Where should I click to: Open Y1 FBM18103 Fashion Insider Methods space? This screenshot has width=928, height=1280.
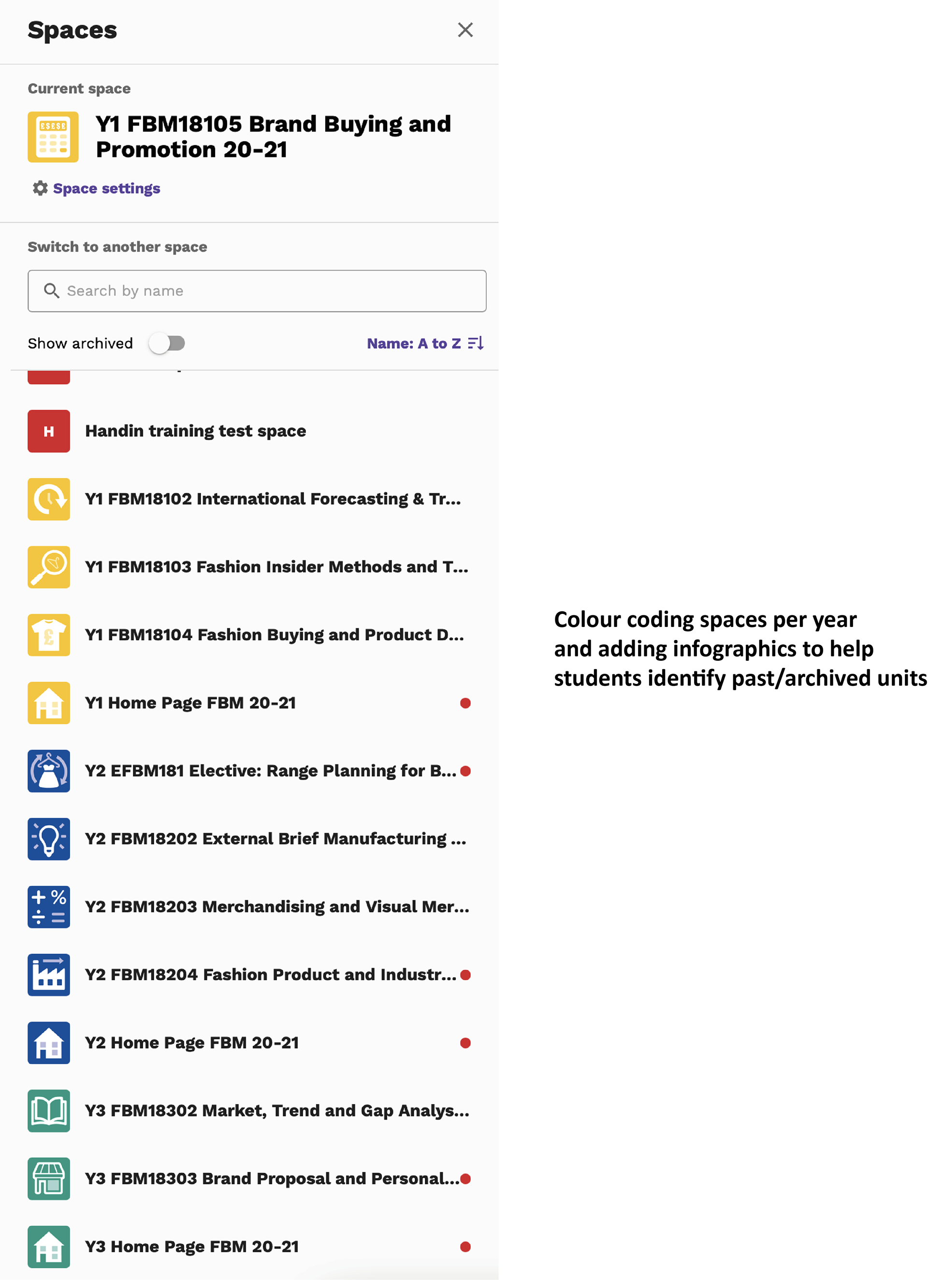[x=277, y=567]
